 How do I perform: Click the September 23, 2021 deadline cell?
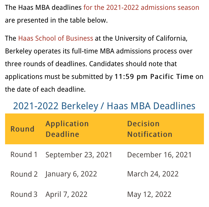pos(79,155)
